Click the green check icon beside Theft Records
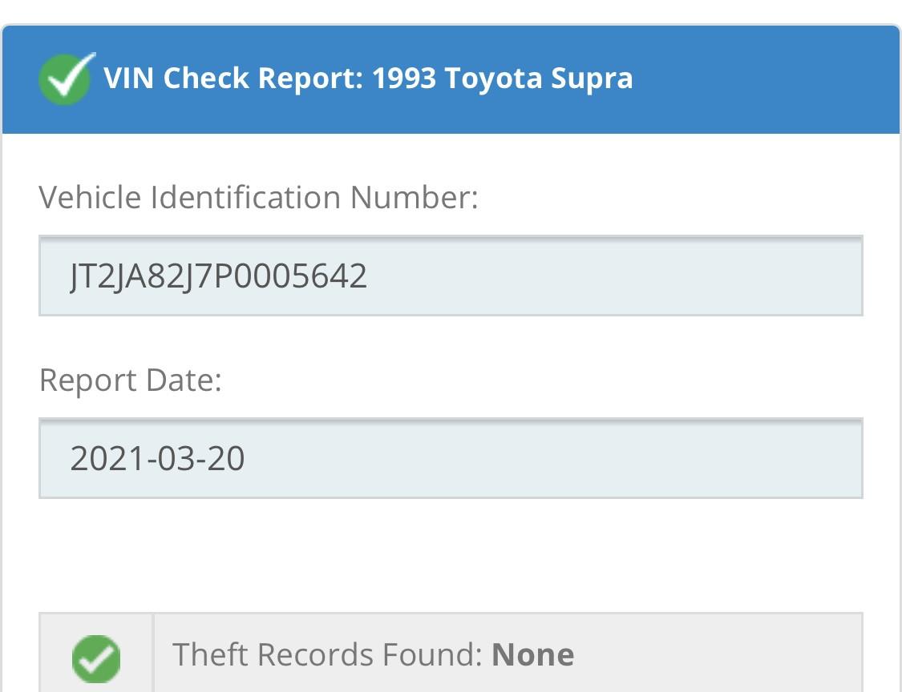The height and width of the screenshot is (692, 902). [x=96, y=658]
